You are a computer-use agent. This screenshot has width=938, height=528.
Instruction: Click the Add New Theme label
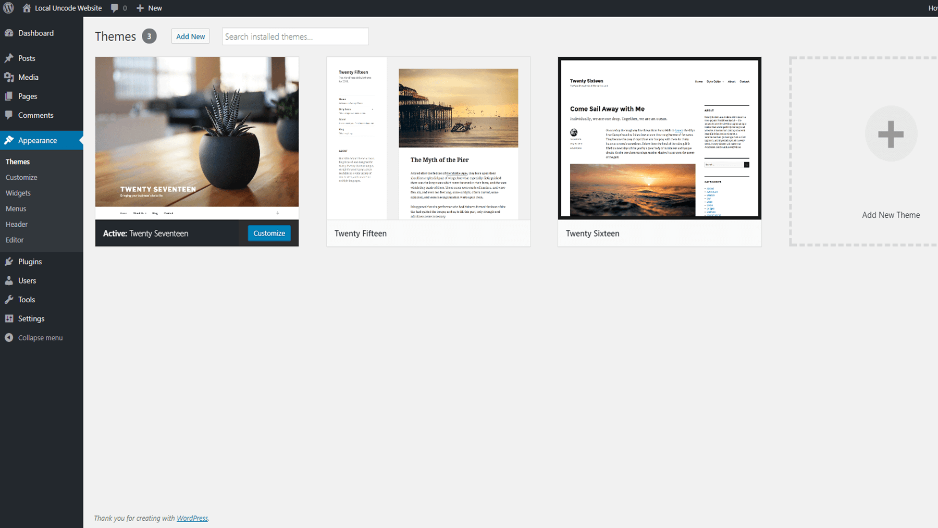891,215
